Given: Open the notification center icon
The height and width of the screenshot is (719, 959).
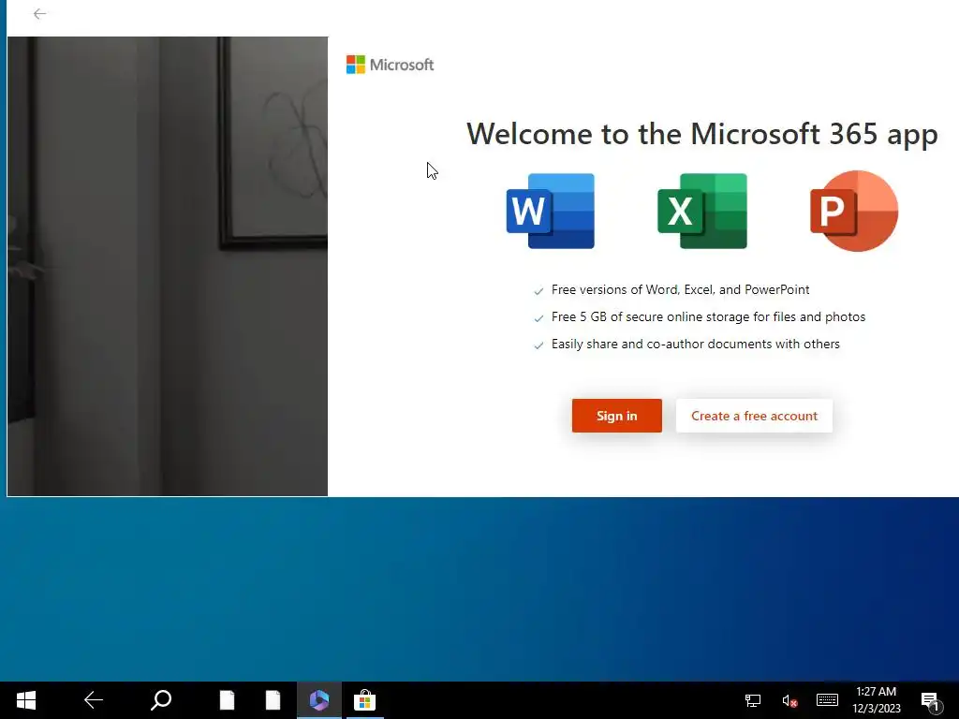Looking at the screenshot, I should [930, 701].
